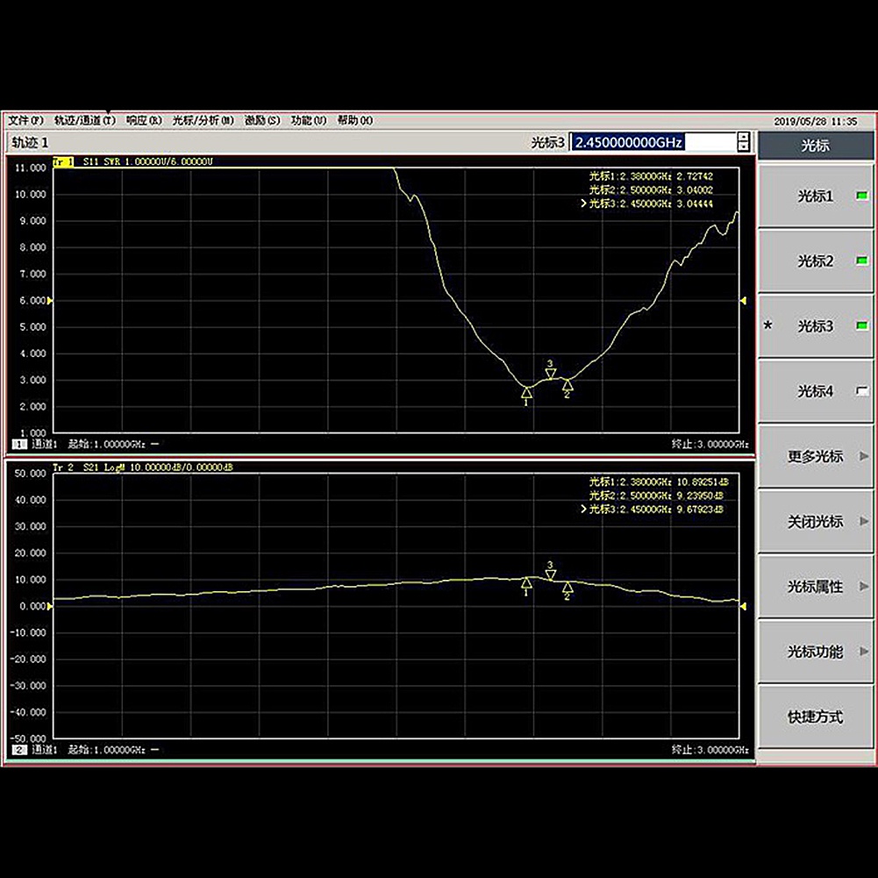Select marker 1 on the S21 trace

click(526, 582)
